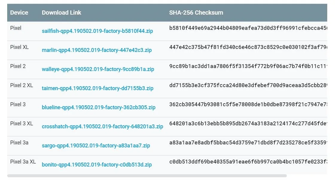The image size is (335, 182).
Task: Click the Pixel 2 XL device cell
Action: pos(22,85)
